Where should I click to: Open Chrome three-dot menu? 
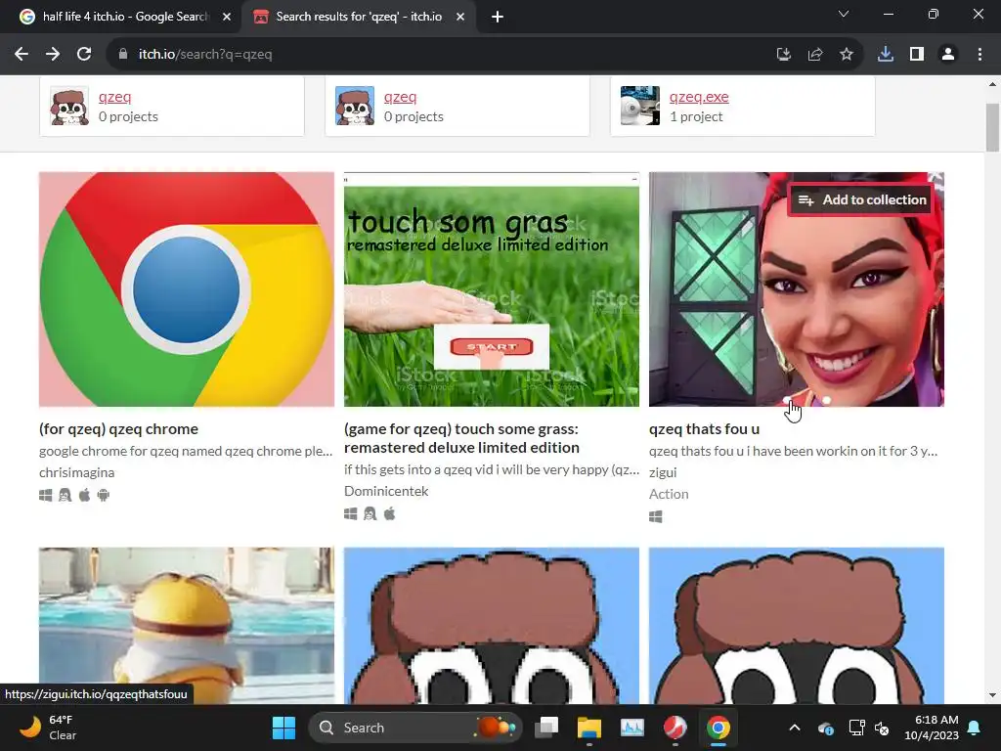tap(979, 55)
